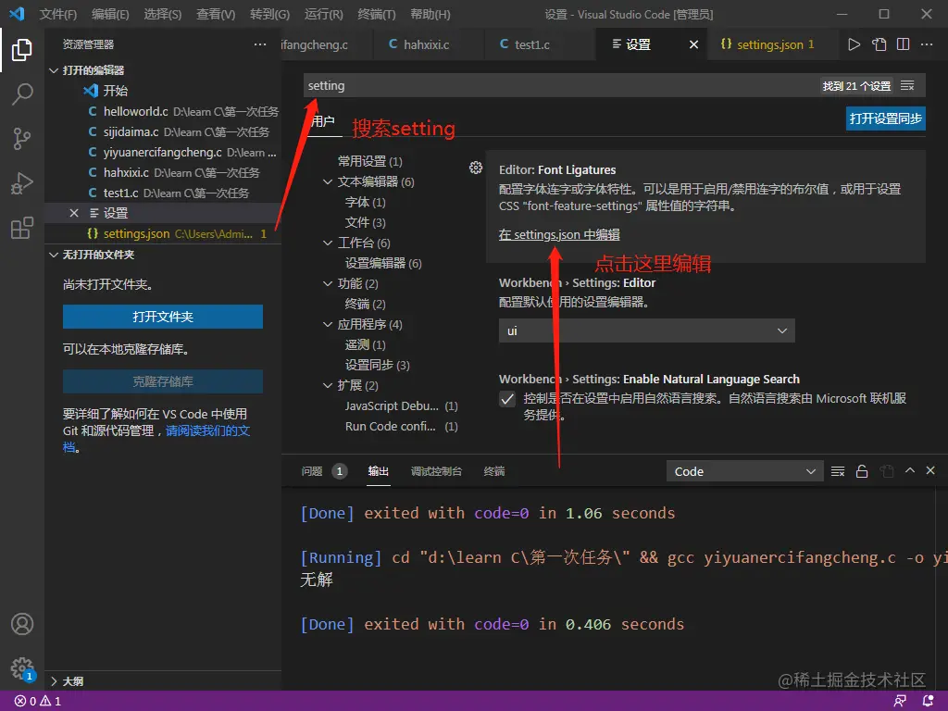
Task: Click the 在 settings.json 中编辑 link
Action: click(558, 234)
